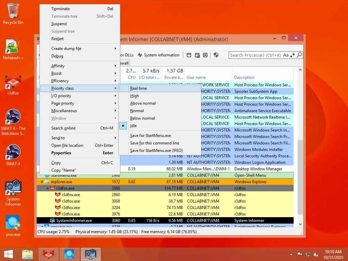
Task: Click Open file location menu entry
Action: coord(80,145)
